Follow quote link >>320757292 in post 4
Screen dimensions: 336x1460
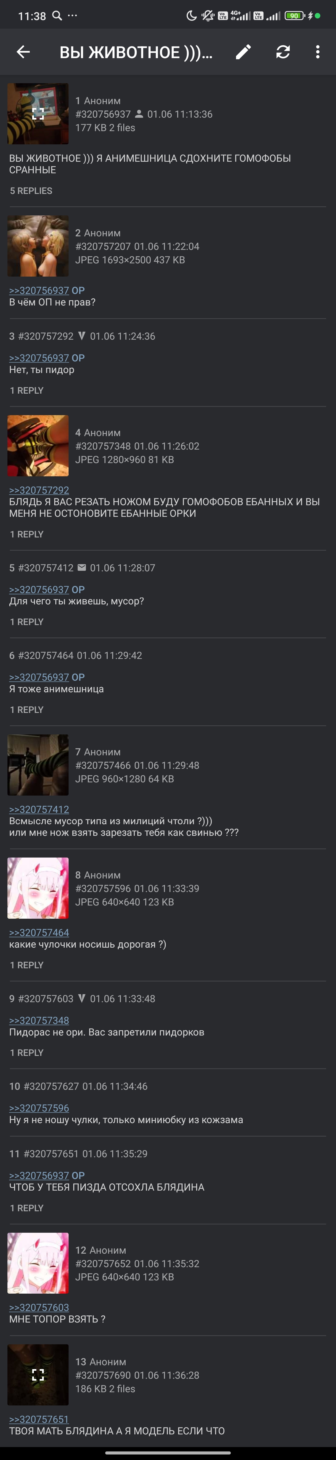point(39,490)
